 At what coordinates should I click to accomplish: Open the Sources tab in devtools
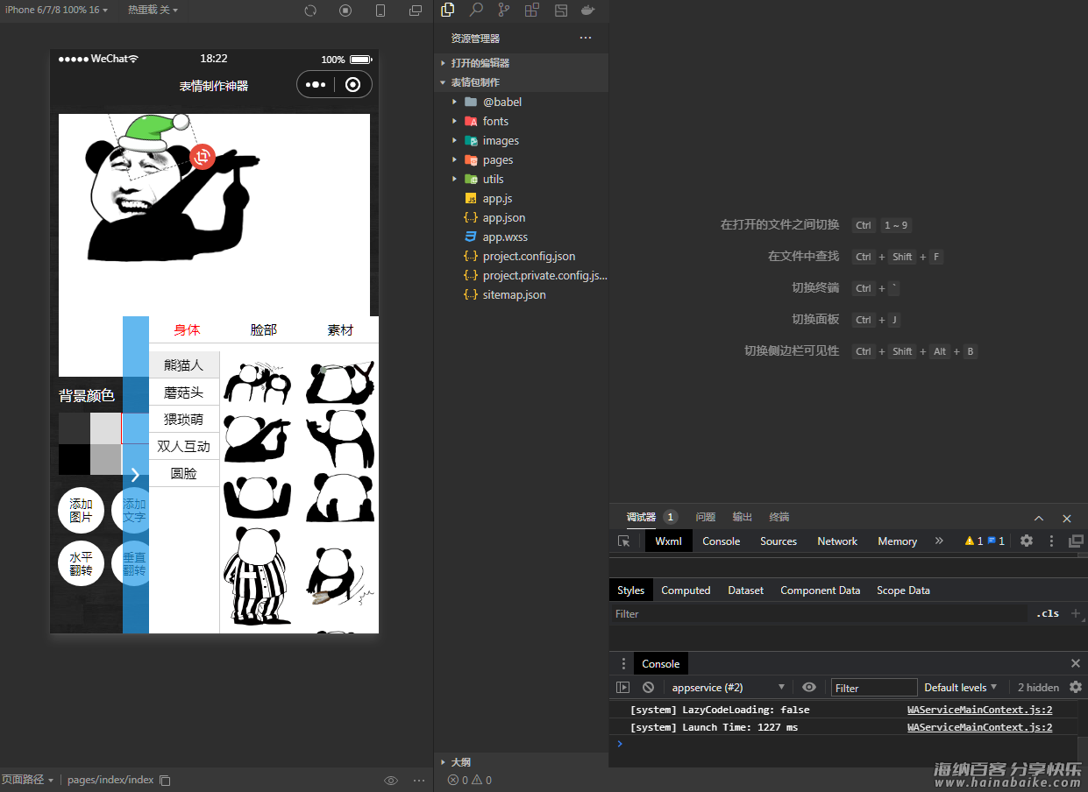tap(779, 541)
